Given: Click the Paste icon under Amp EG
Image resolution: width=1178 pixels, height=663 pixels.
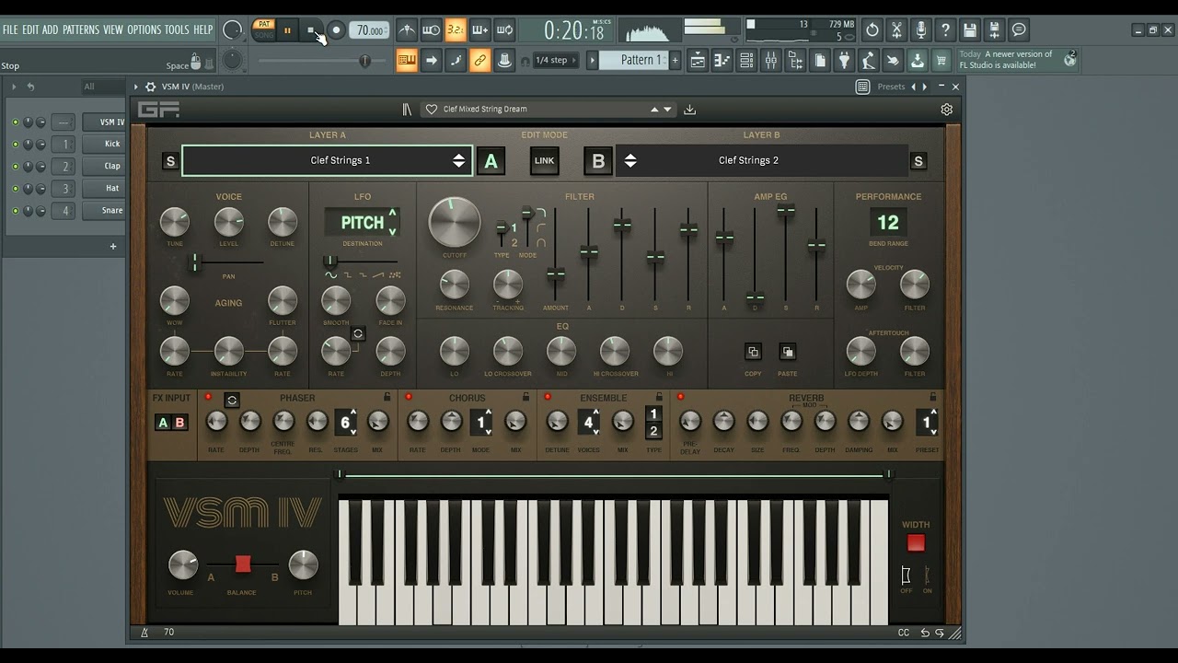Looking at the screenshot, I should 787,352.
